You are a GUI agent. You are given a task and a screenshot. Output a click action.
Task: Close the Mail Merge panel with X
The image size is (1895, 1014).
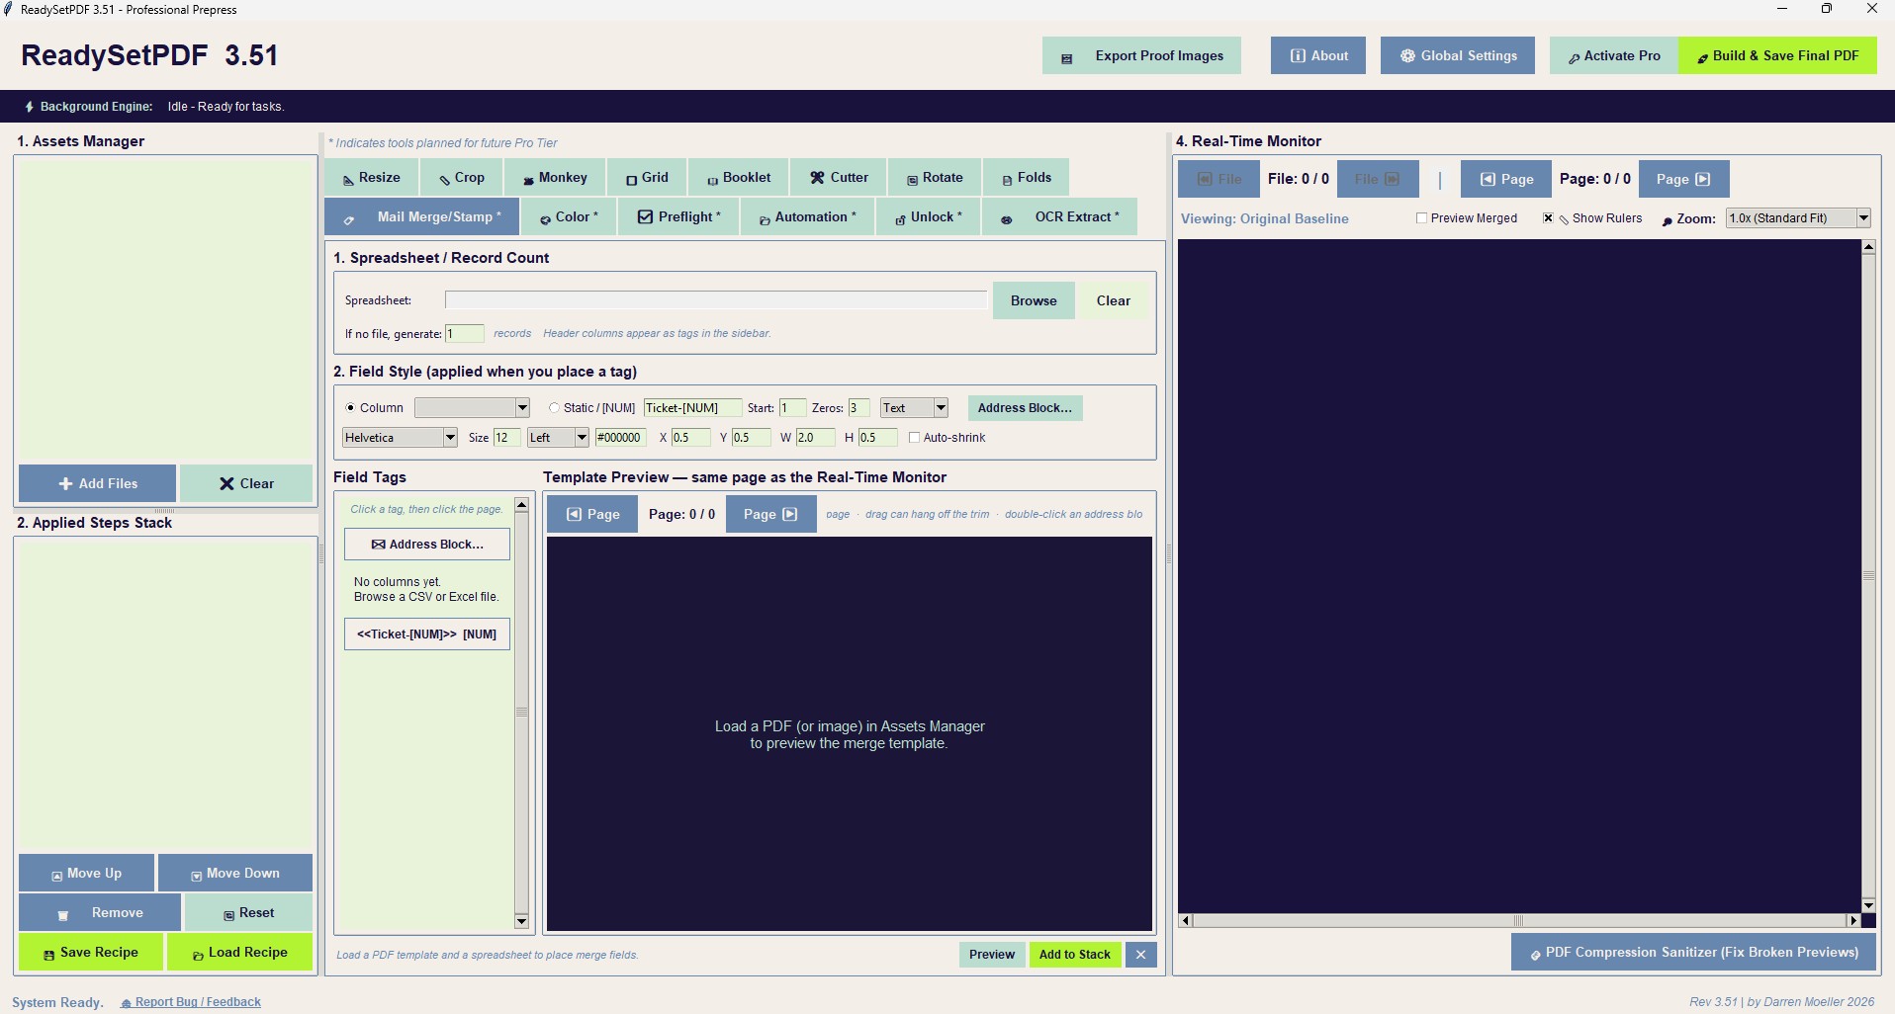[1140, 955]
